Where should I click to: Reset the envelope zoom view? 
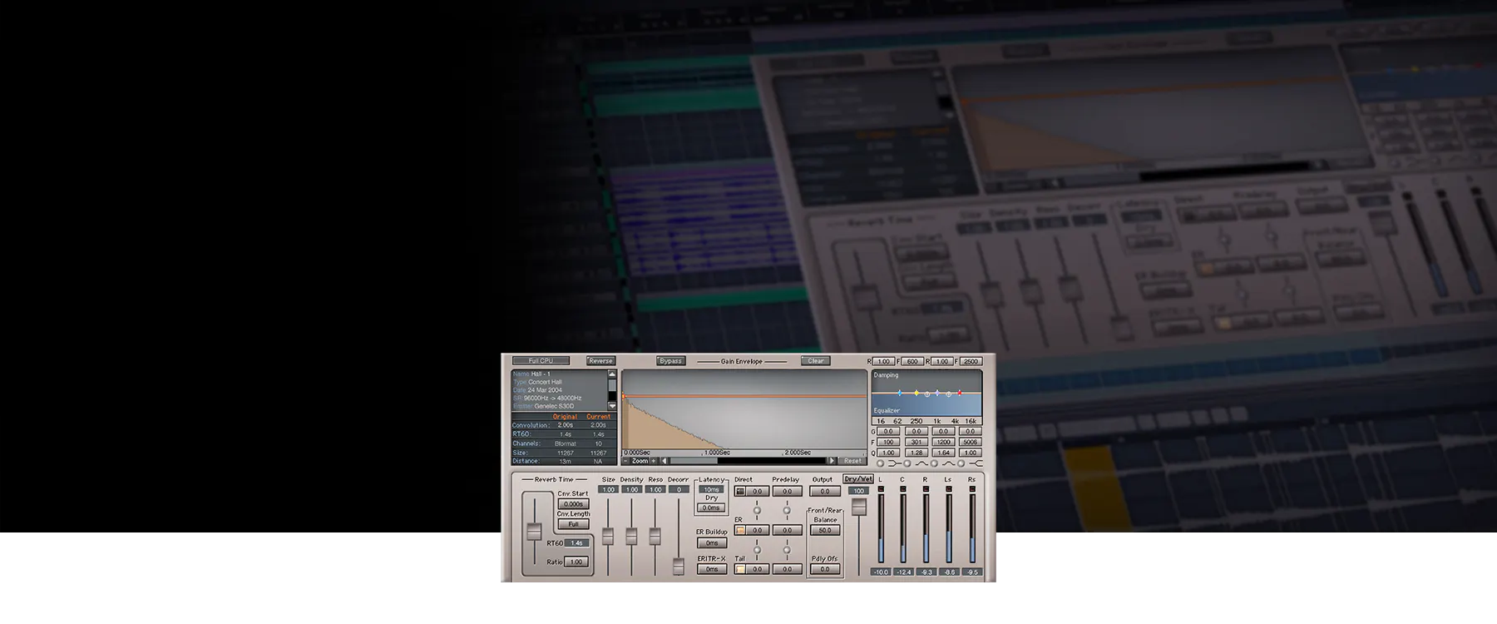click(x=852, y=461)
